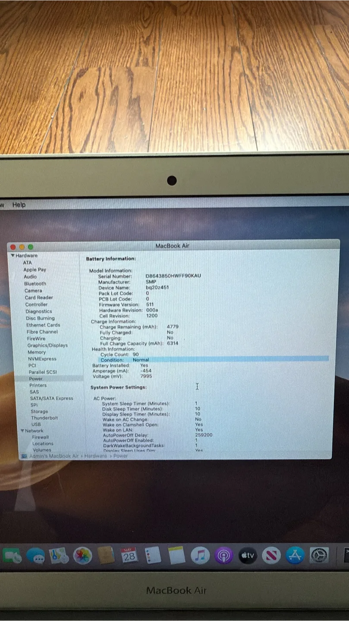349x621 pixels.
Task: Open the Window menu
Action: click(2, 205)
